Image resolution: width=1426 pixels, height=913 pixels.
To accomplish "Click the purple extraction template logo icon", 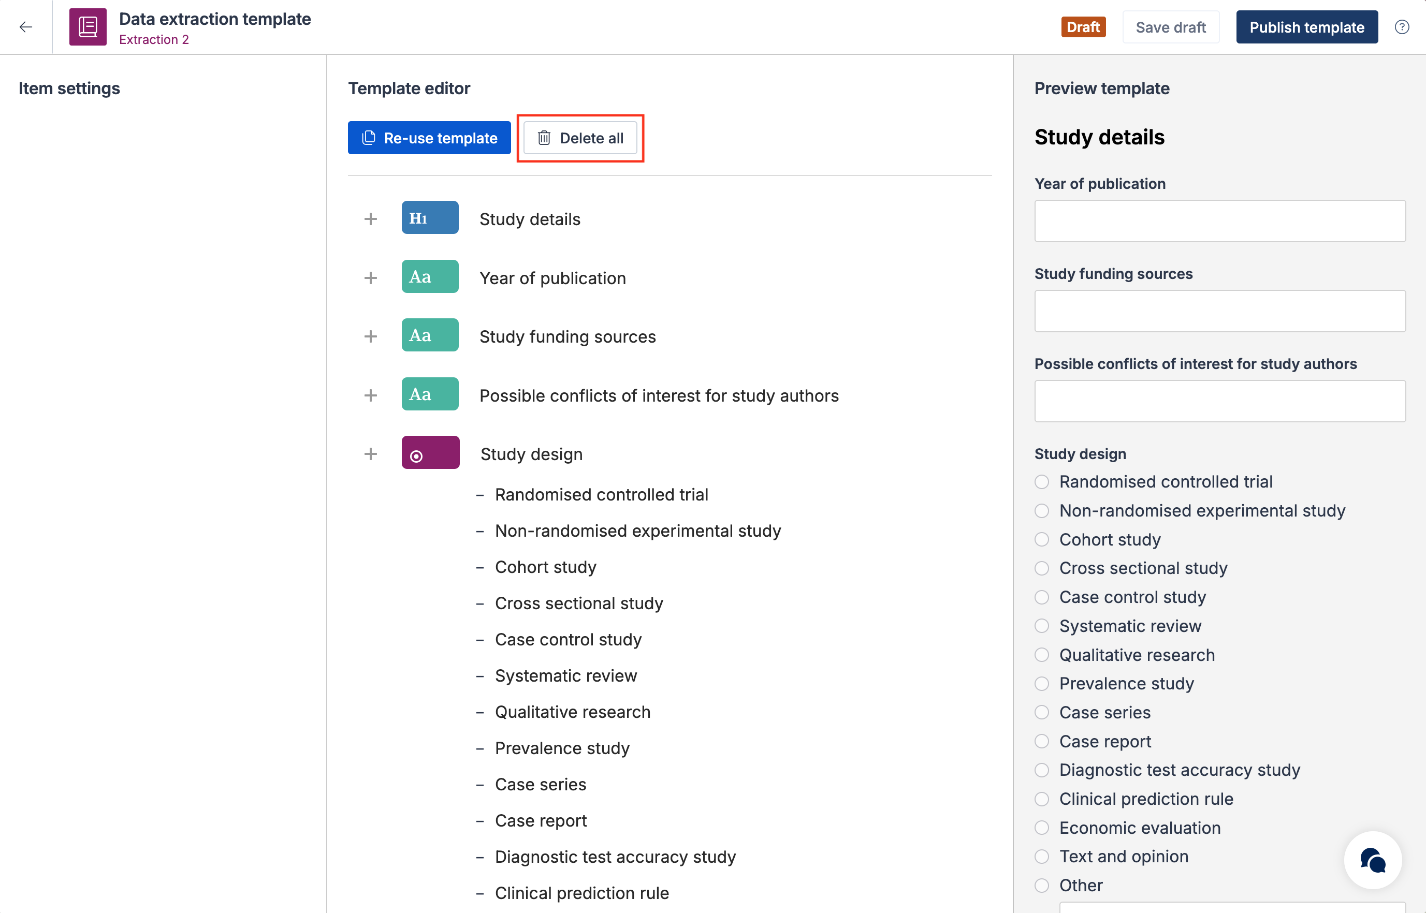I will pyautogui.click(x=88, y=27).
